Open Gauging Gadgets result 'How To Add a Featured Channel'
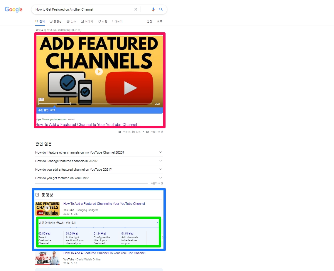Viewport: 334px width, 271px height. tap(104, 204)
